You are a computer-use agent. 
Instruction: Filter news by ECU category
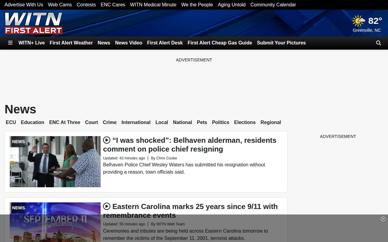(11, 123)
